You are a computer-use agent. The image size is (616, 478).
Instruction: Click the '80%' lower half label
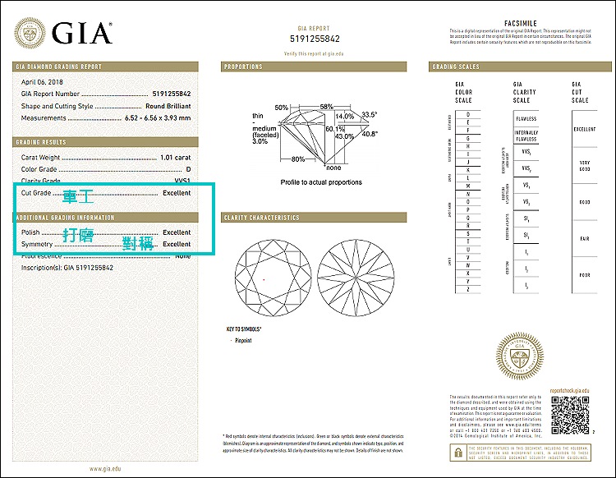tap(298, 159)
